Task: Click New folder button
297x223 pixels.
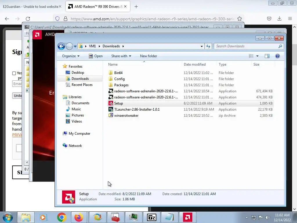Action: [x=148, y=56]
